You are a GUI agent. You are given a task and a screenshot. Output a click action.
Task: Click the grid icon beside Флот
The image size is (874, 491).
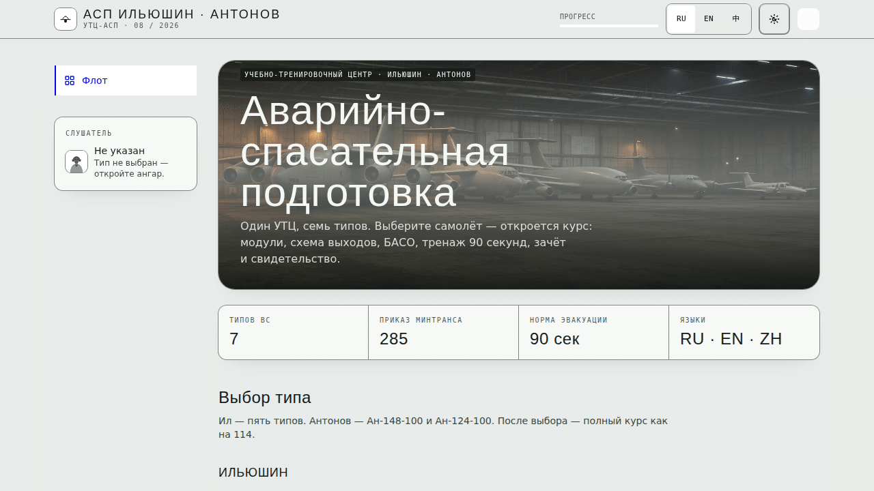[x=70, y=80]
